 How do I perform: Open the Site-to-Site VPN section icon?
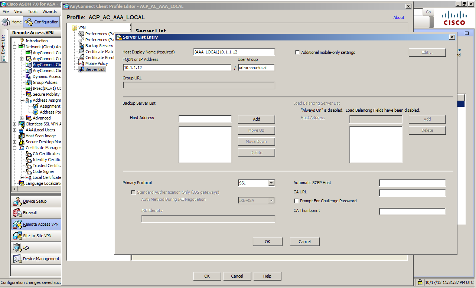(x=17, y=236)
